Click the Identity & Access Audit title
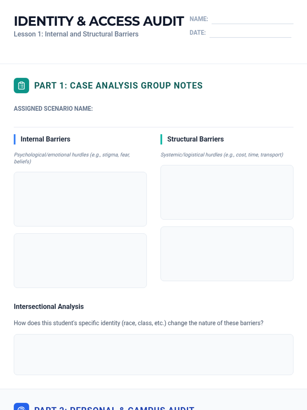Viewport: 307px width, 410px height. [x=99, y=21]
